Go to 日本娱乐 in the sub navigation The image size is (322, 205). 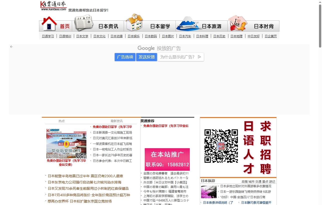coord(134,36)
